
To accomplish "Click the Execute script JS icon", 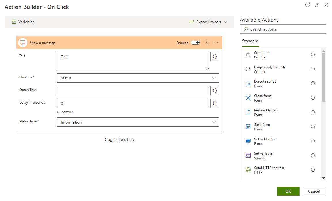I will (x=248, y=84).
